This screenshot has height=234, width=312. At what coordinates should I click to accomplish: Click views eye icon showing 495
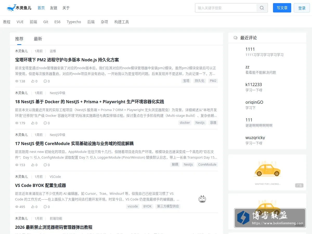click(x=17, y=207)
